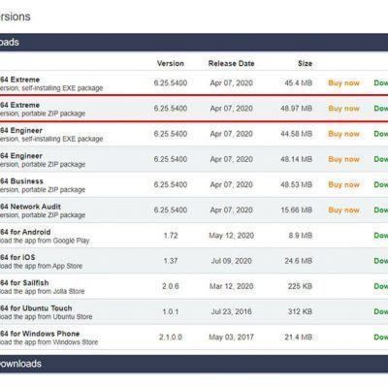Click the Version column header
The height and width of the screenshot is (388, 388).
pos(171,63)
